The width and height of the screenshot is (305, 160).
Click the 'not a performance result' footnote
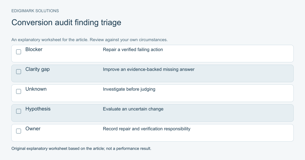pyautogui.click(x=129, y=148)
